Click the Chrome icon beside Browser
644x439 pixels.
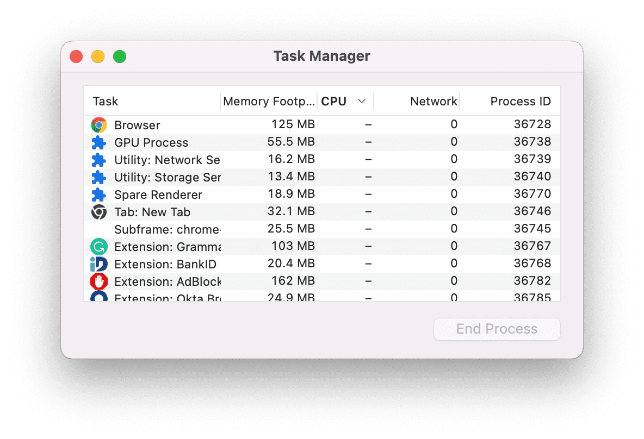point(98,125)
